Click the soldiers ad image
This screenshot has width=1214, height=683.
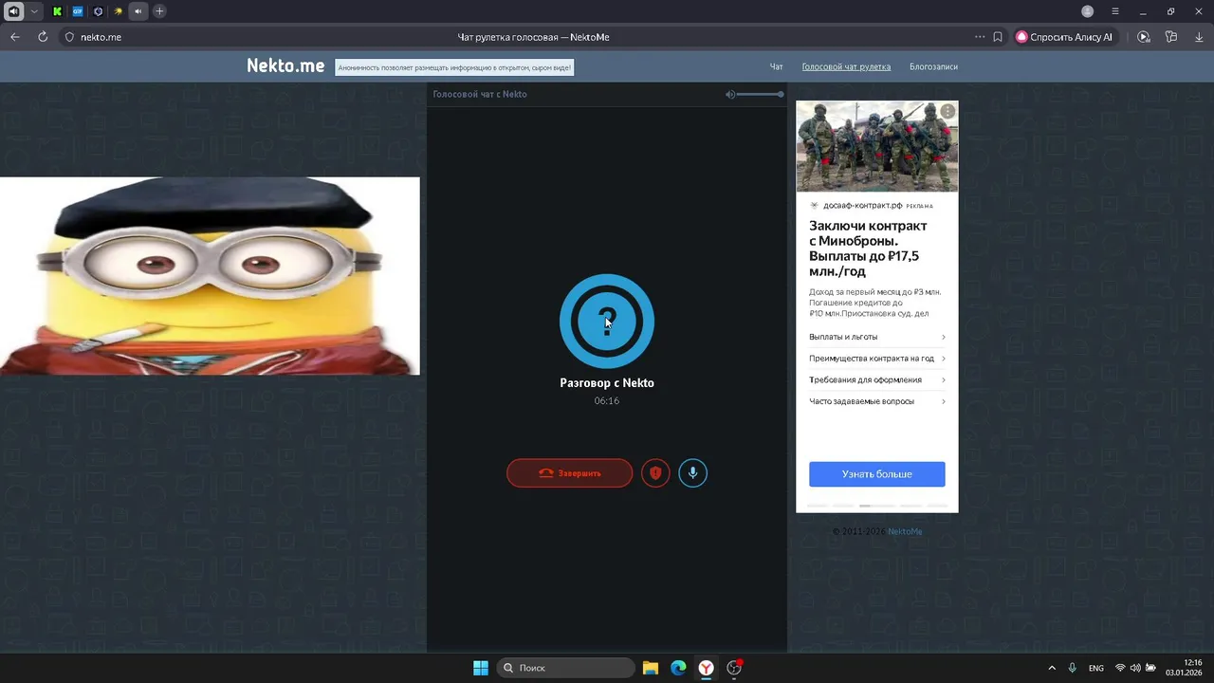[x=877, y=146]
